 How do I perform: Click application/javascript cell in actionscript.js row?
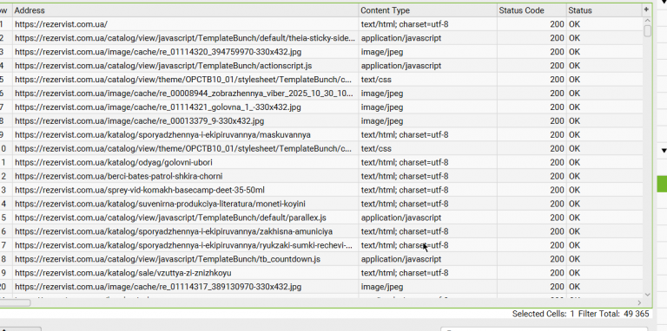coord(427,66)
